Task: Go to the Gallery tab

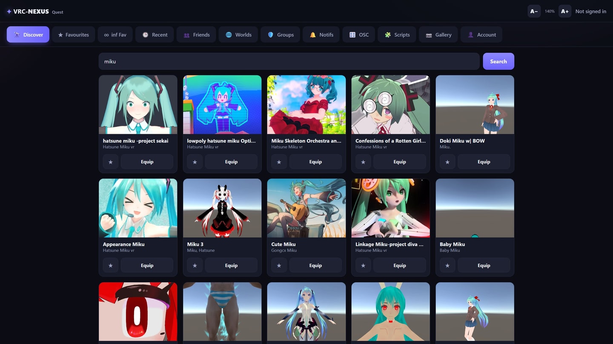Action: coord(438,34)
